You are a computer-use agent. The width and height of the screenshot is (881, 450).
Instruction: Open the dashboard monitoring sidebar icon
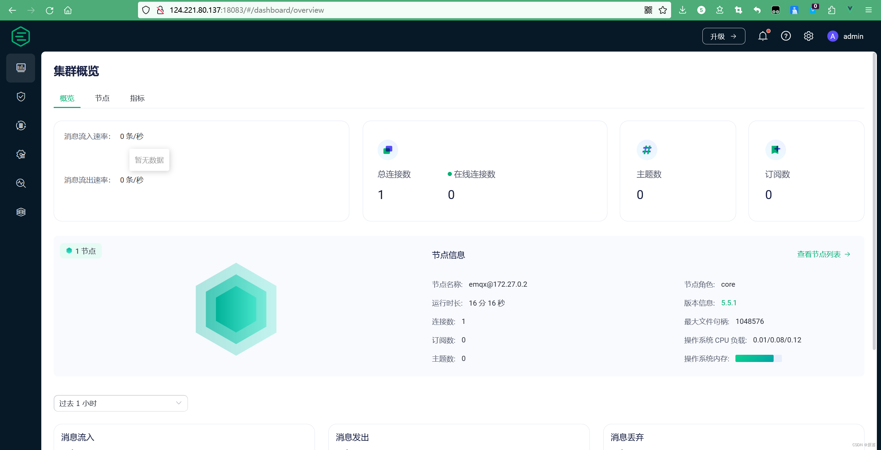coord(21,68)
